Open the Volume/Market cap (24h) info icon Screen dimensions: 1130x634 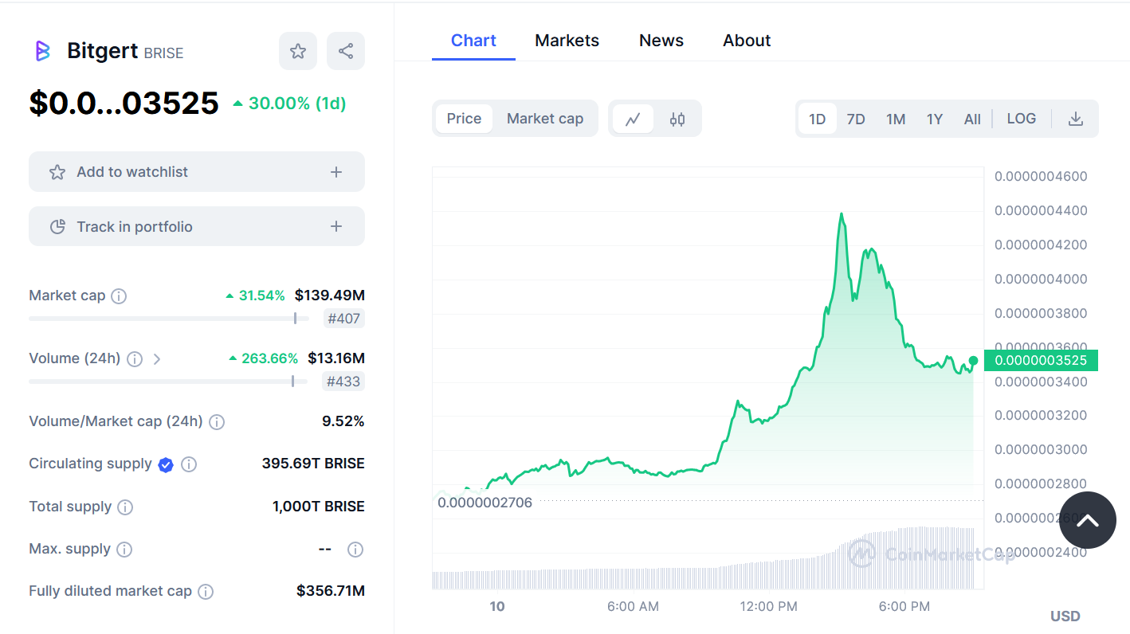click(x=217, y=422)
